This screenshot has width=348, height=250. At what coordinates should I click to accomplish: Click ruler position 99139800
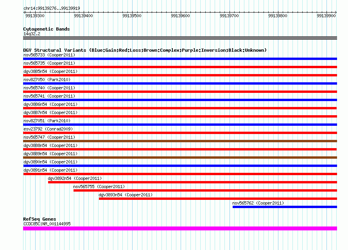[278, 16]
